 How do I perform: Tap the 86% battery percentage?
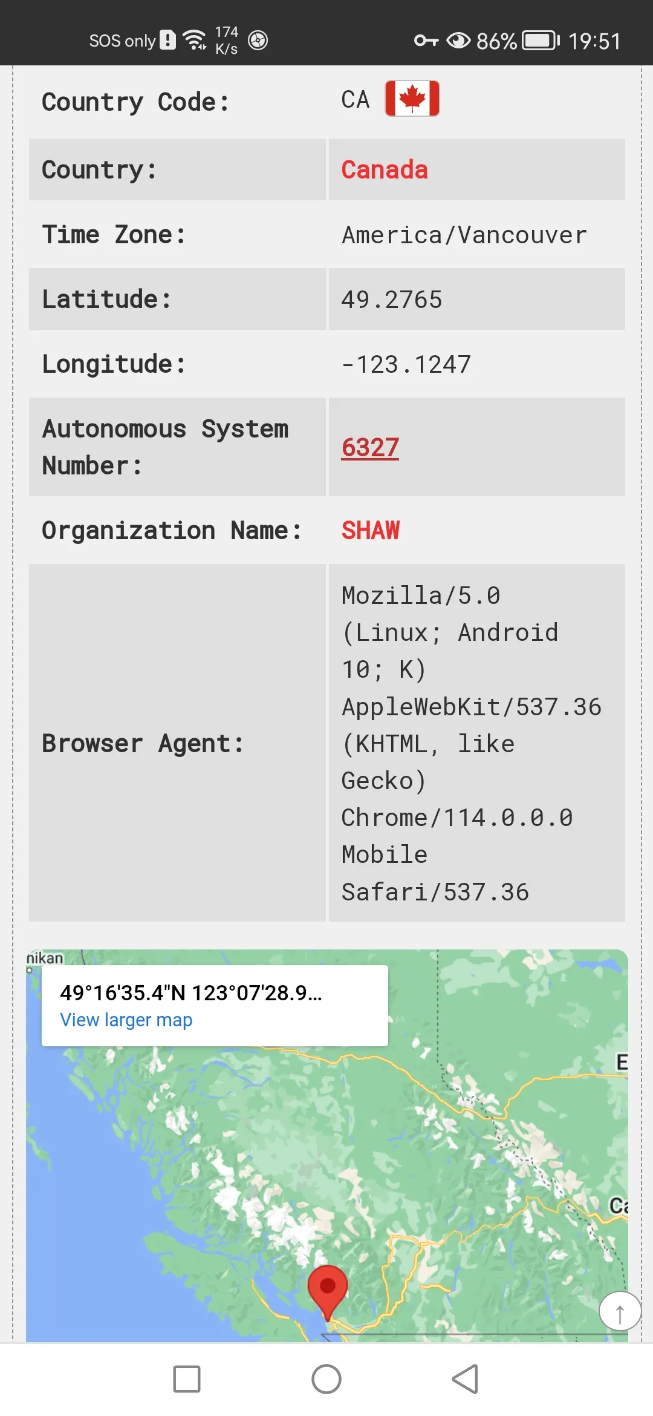(x=496, y=41)
